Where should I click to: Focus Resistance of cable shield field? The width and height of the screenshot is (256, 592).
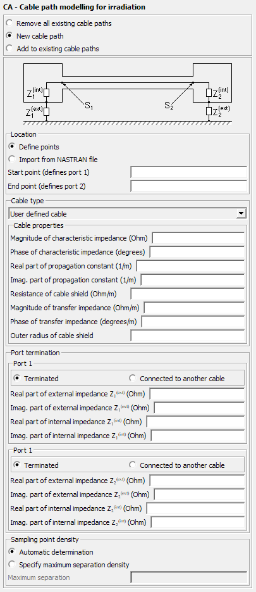[188, 294]
